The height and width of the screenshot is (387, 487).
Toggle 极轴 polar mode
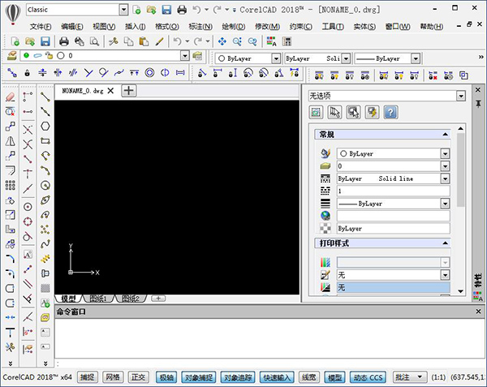click(x=166, y=377)
